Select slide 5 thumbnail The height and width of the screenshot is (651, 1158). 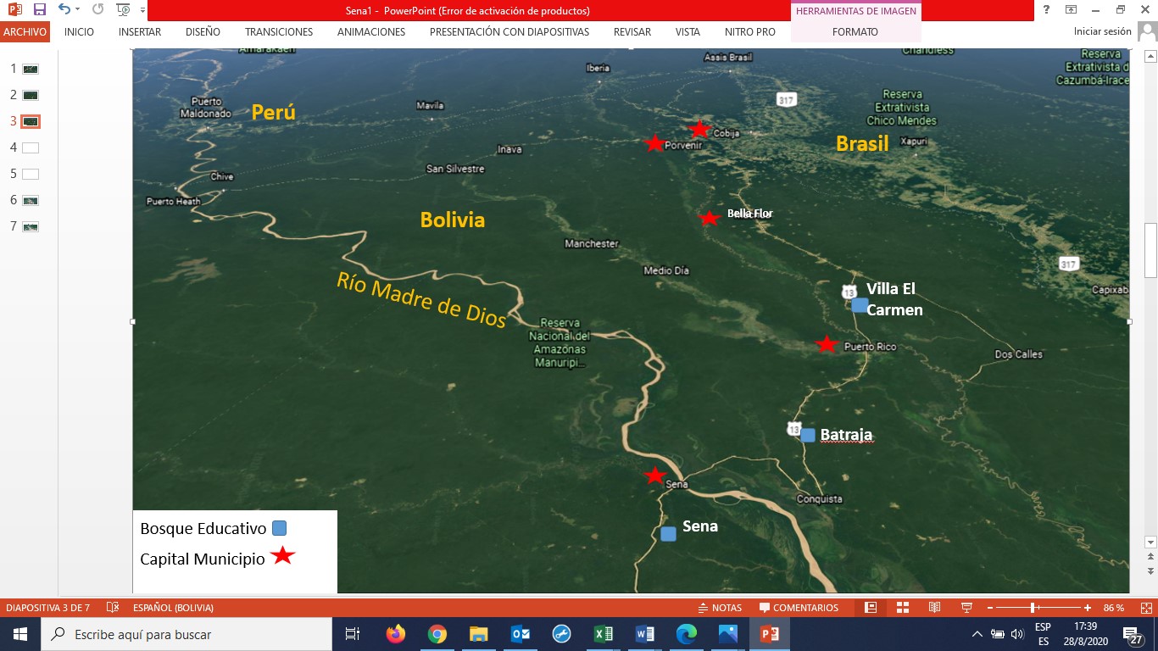31,174
